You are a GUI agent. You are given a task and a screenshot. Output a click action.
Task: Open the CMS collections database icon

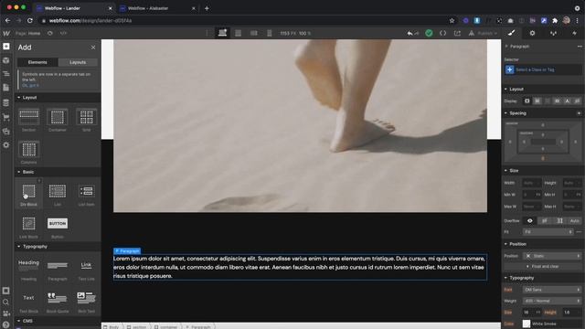tap(6, 102)
